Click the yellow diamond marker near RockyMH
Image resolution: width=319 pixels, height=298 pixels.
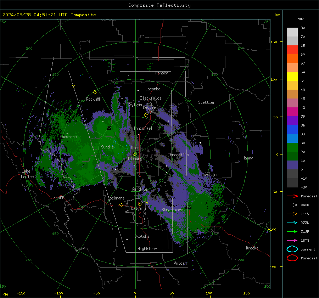(x=95, y=92)
